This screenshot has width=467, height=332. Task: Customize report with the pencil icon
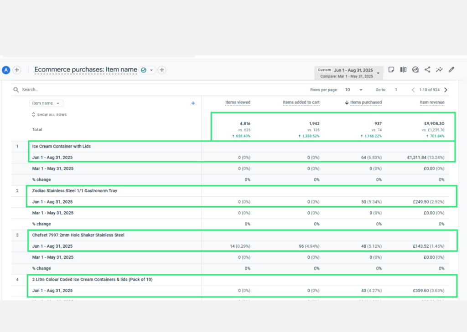(451, 70)
